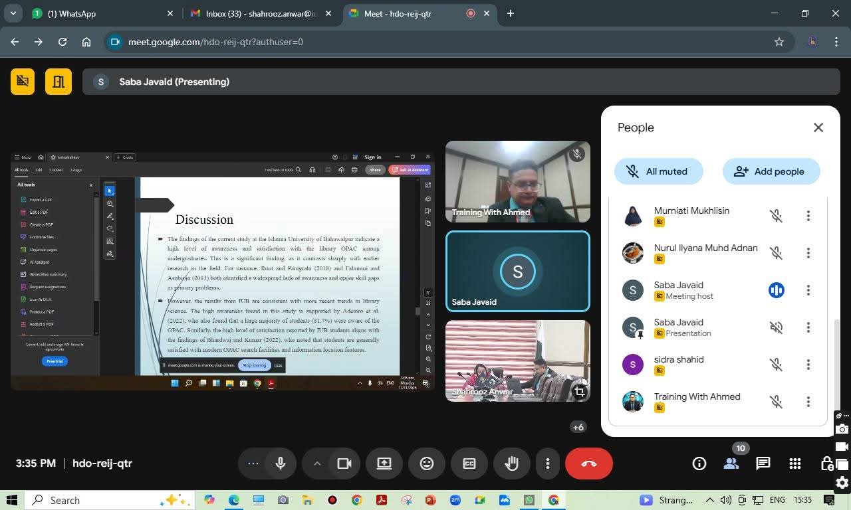Image resolution: width=851 pixels, height=510 pixels.
Task: Toggle the camera button
Action: coord(344,464)
